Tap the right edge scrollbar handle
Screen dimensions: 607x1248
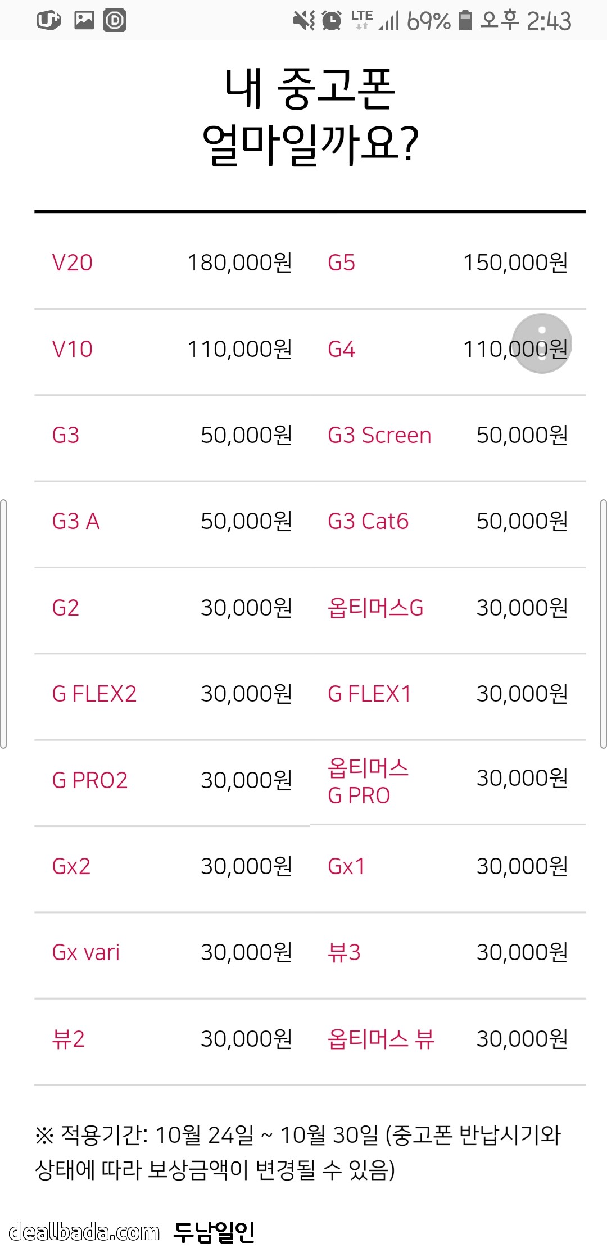pyautogui.click(x=603, y=623)
